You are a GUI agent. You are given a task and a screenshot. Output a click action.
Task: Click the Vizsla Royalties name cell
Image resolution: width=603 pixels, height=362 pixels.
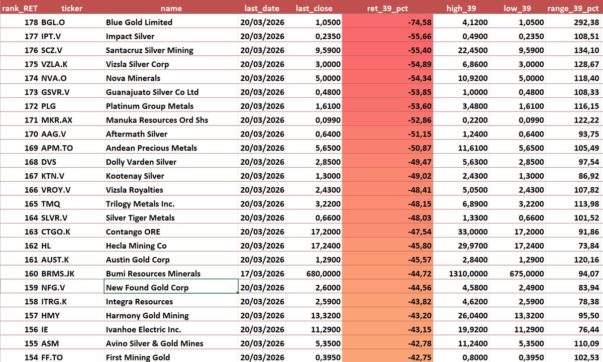(171, 190)
